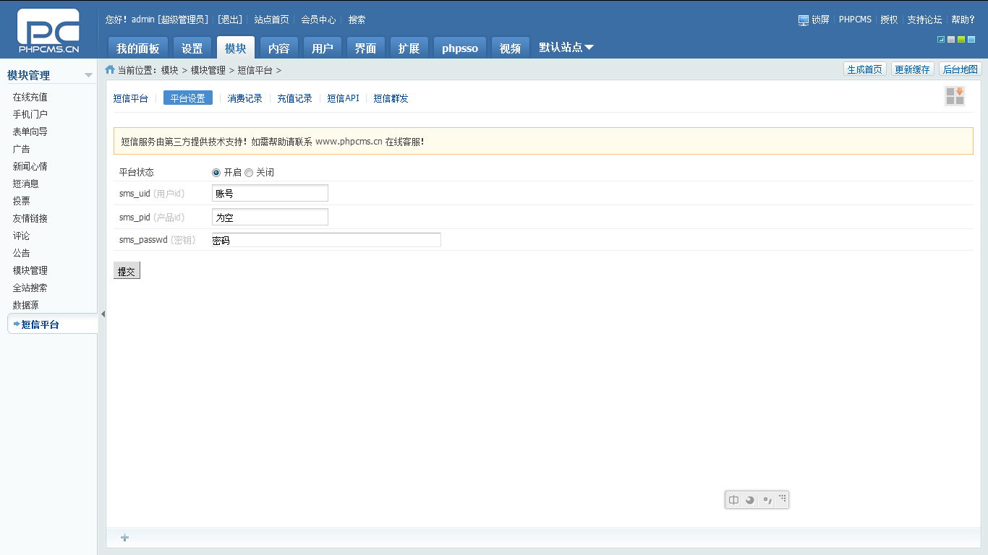Click the home icon beside 当前位置
The height and width of the screenshot is (555, 988).
[110, 69]
